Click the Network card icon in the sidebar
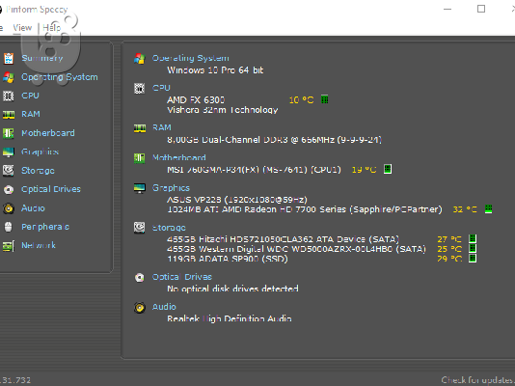This screenshot has width=515, height=386. click(x=9, y=245)
